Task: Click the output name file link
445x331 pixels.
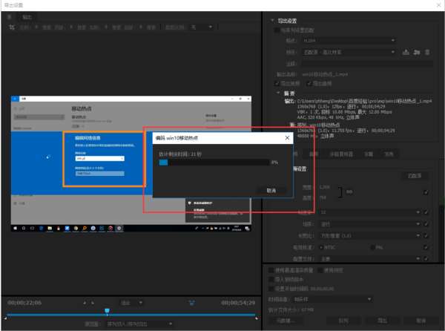Action: click(x=325, y=74)
